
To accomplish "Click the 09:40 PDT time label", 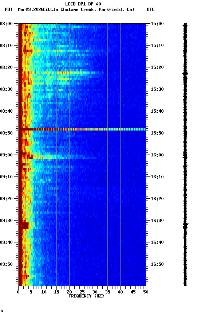I will point(6,242).
